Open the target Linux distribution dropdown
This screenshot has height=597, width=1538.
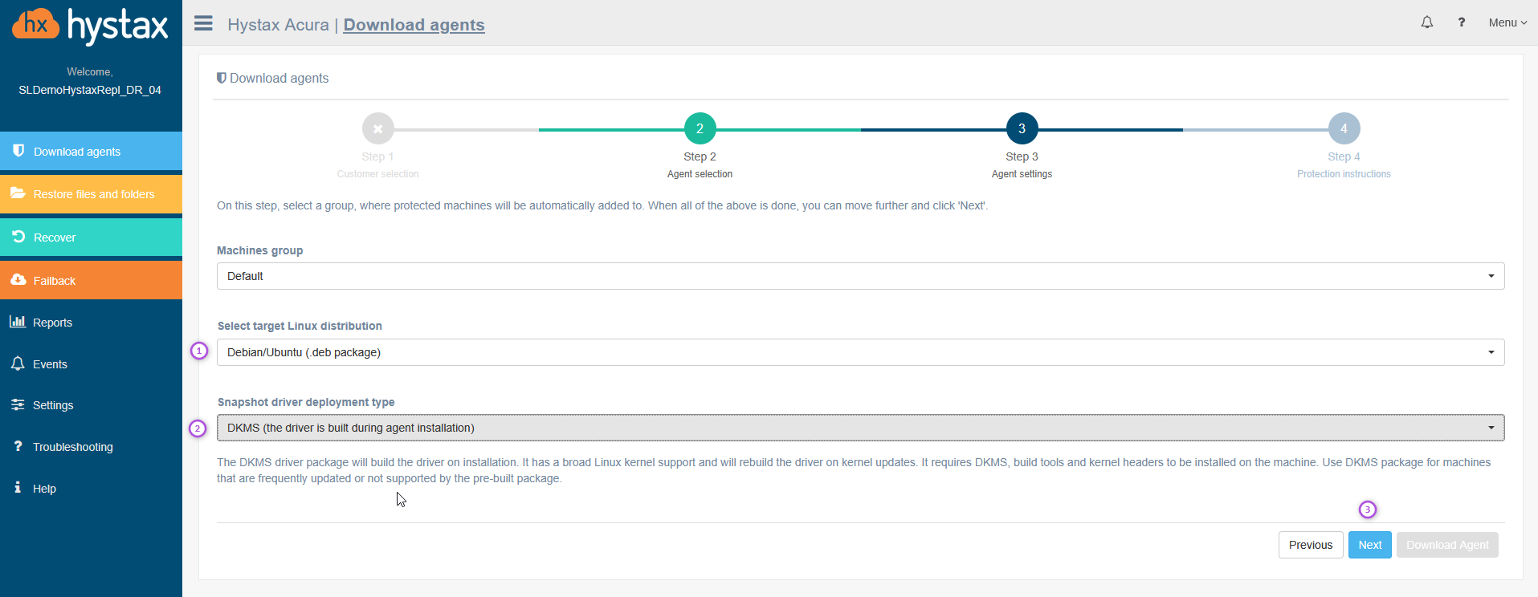pyautogui.click(x=860, y=352)
